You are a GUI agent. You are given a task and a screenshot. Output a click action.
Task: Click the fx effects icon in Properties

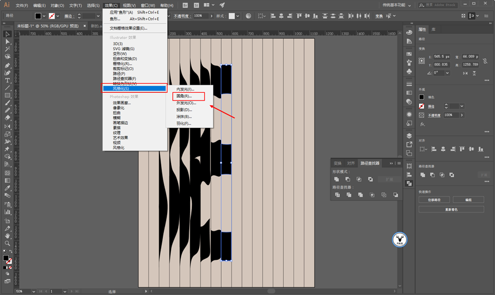coord(422,124)
